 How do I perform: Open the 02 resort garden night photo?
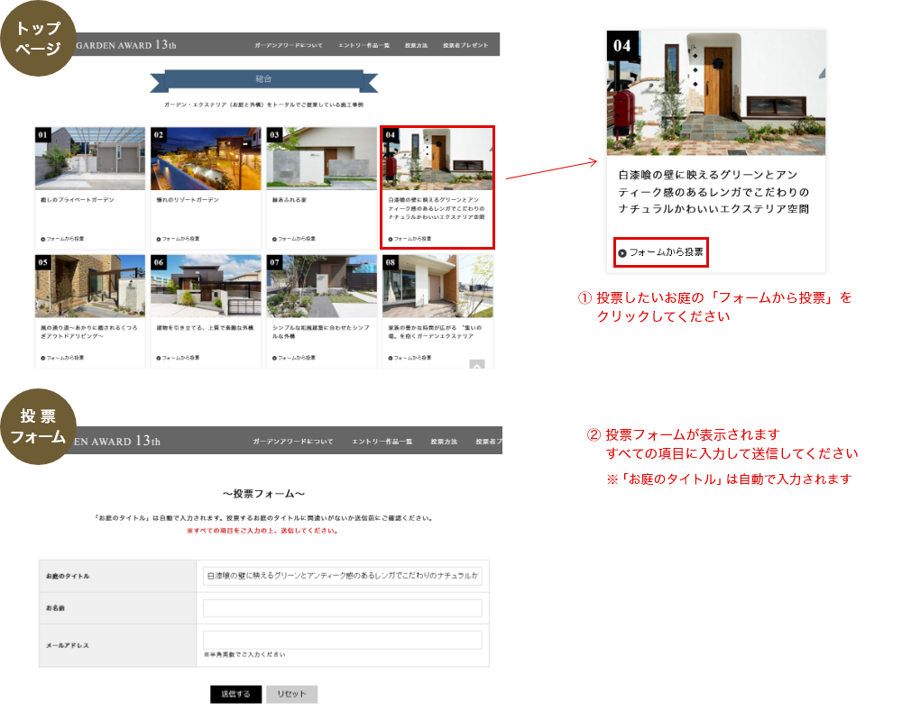205,158
